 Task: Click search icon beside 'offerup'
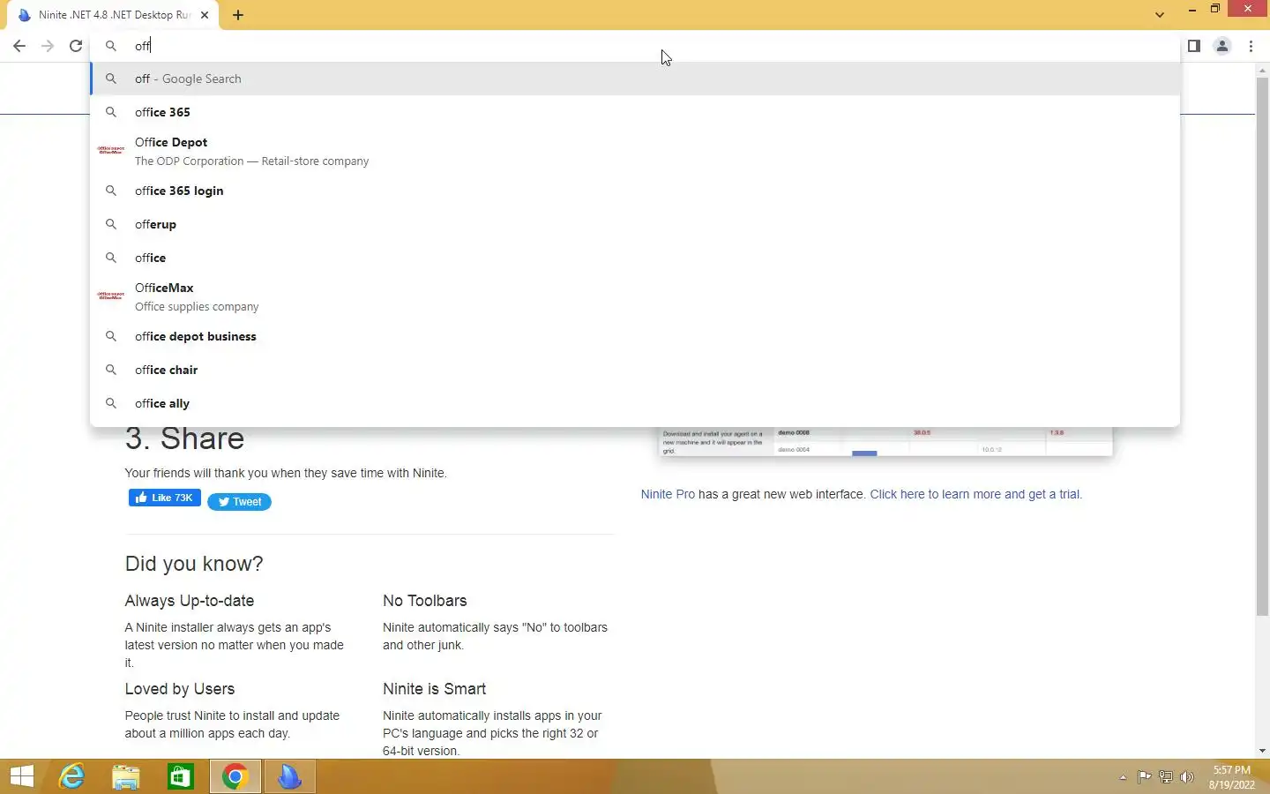click(111, 224)
